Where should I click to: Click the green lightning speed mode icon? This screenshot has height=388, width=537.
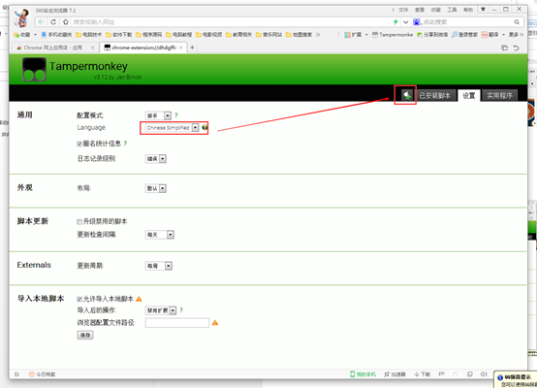pos(395,22)
